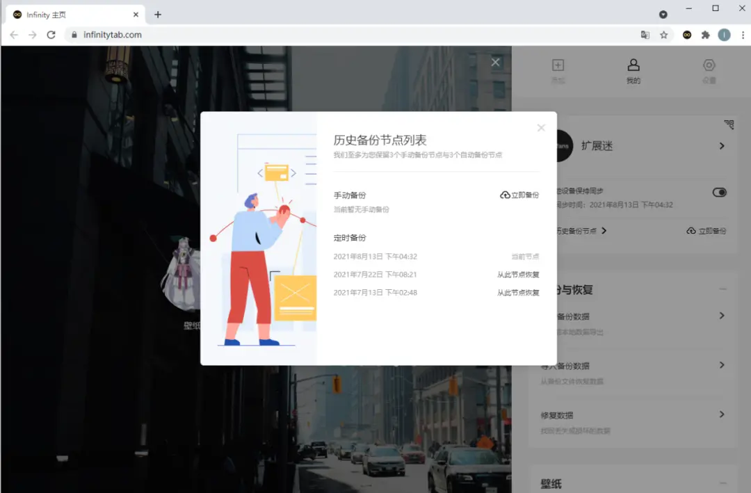This screenshot has height=493, width=751.
Task: Collapse the 备份与恢复 section
Action: [x=723, y=288]
